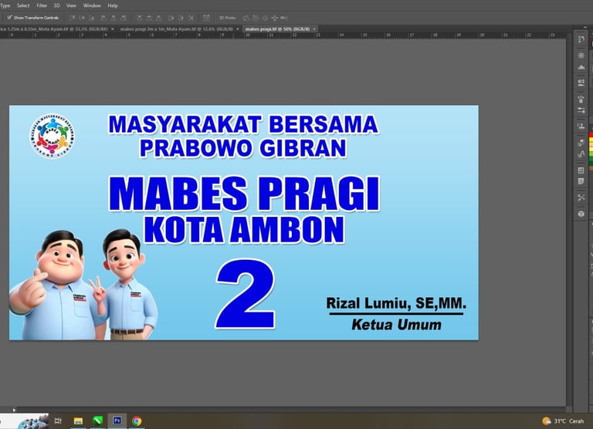Open the Window menu
The width and height of the screenshot is (593, 429).
92,5
